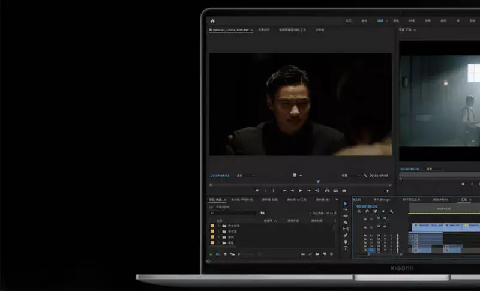This screenshot has height=291, width=480.
Task: Play the Source monitor clip
Action: (301, 191)
